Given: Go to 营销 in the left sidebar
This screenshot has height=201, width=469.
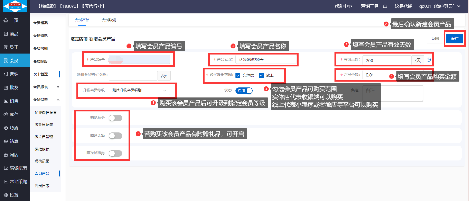Looking at the screenshot, I should click(x=11, y=74).
